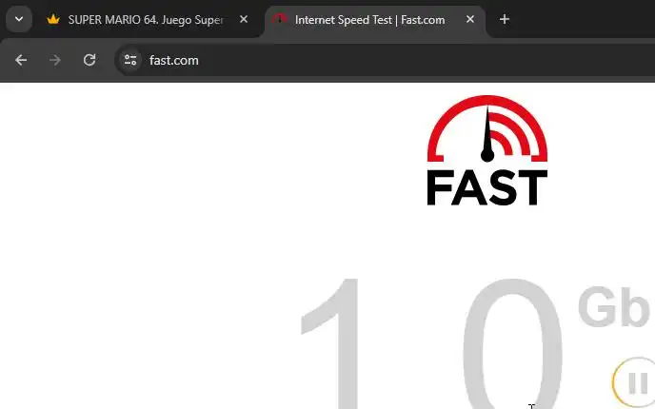Close the SUPER MARIO 64 tab
This screenshot has width=655, height=409.
pos(244,19)
